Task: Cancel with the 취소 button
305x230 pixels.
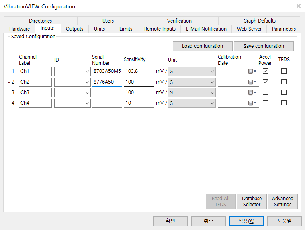Action: pos(209,221)
